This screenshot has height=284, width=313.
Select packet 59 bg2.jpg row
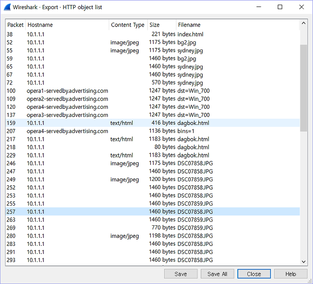click(x=153, y=59)
